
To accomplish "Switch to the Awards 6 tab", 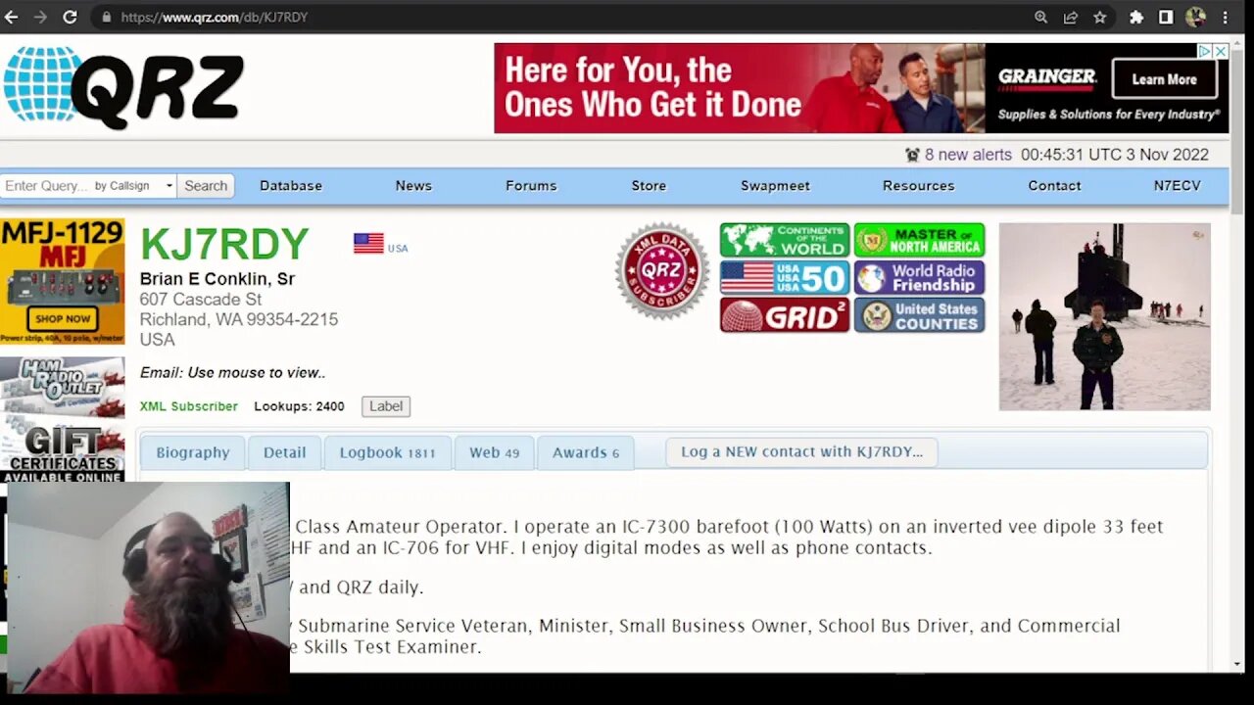I will pyautogui.click(x=586, y=452).
